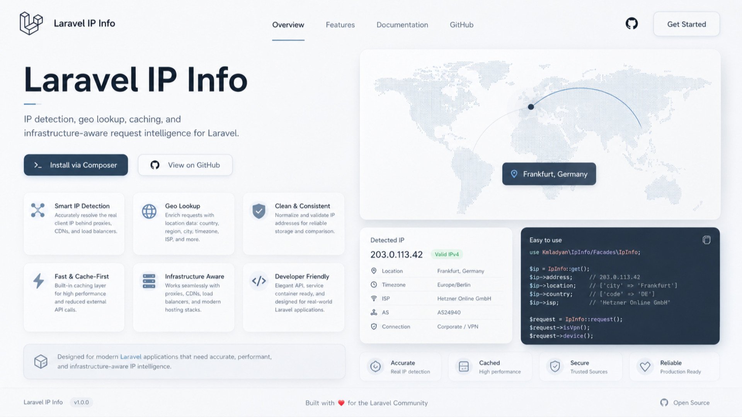Click the Real IP detection text
This screenshot has height=417, width=742.
410,372
